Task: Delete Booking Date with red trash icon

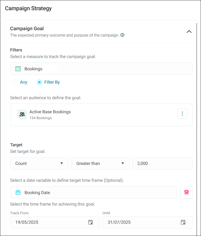Action: [x=186, y=192]
